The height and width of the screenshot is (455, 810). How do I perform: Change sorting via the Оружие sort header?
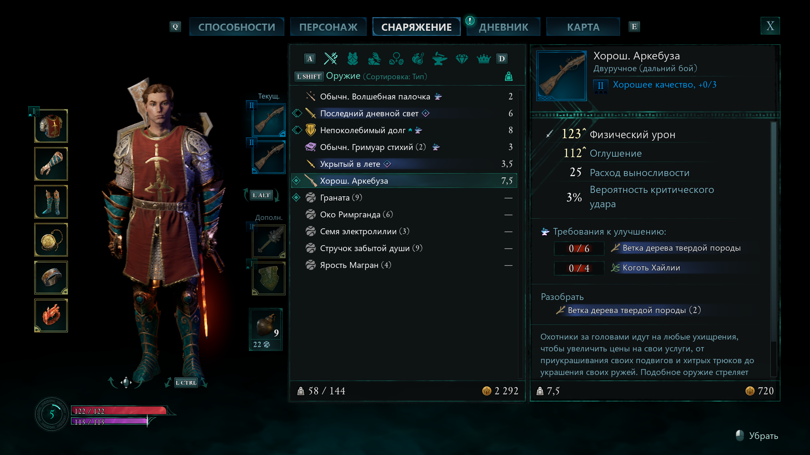point(376,76)
